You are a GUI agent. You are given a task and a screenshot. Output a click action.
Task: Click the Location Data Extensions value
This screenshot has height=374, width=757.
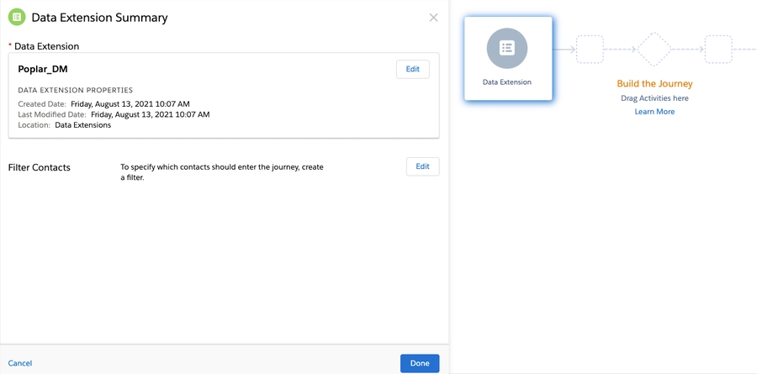[82, 125]
